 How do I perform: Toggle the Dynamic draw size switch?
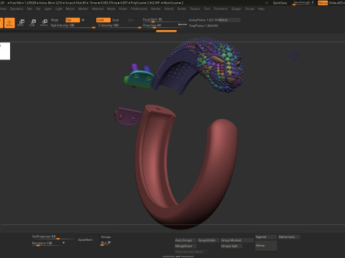pyautogui.click(x=183, y=24)
